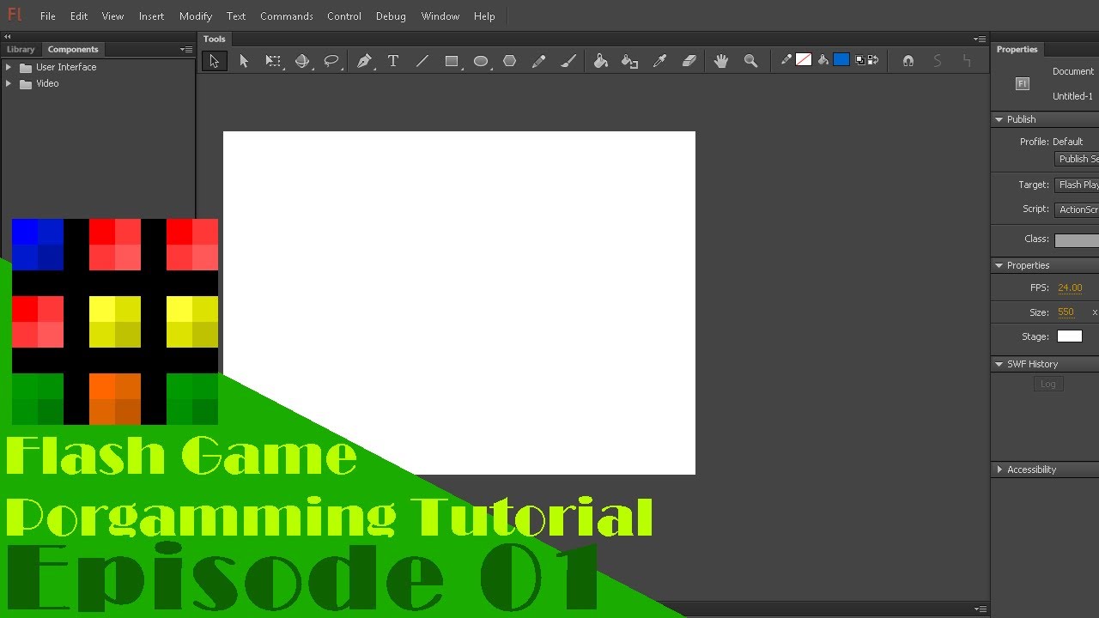Collapse the Publish section
Screen dimensions: 1099x618
click(x=999, y=119)
